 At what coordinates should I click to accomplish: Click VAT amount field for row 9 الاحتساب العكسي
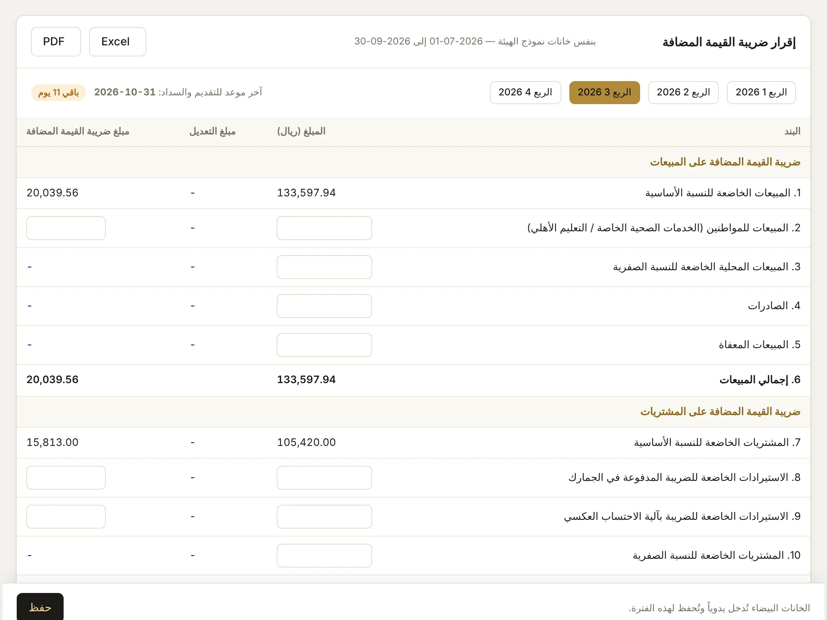[66, 516]
